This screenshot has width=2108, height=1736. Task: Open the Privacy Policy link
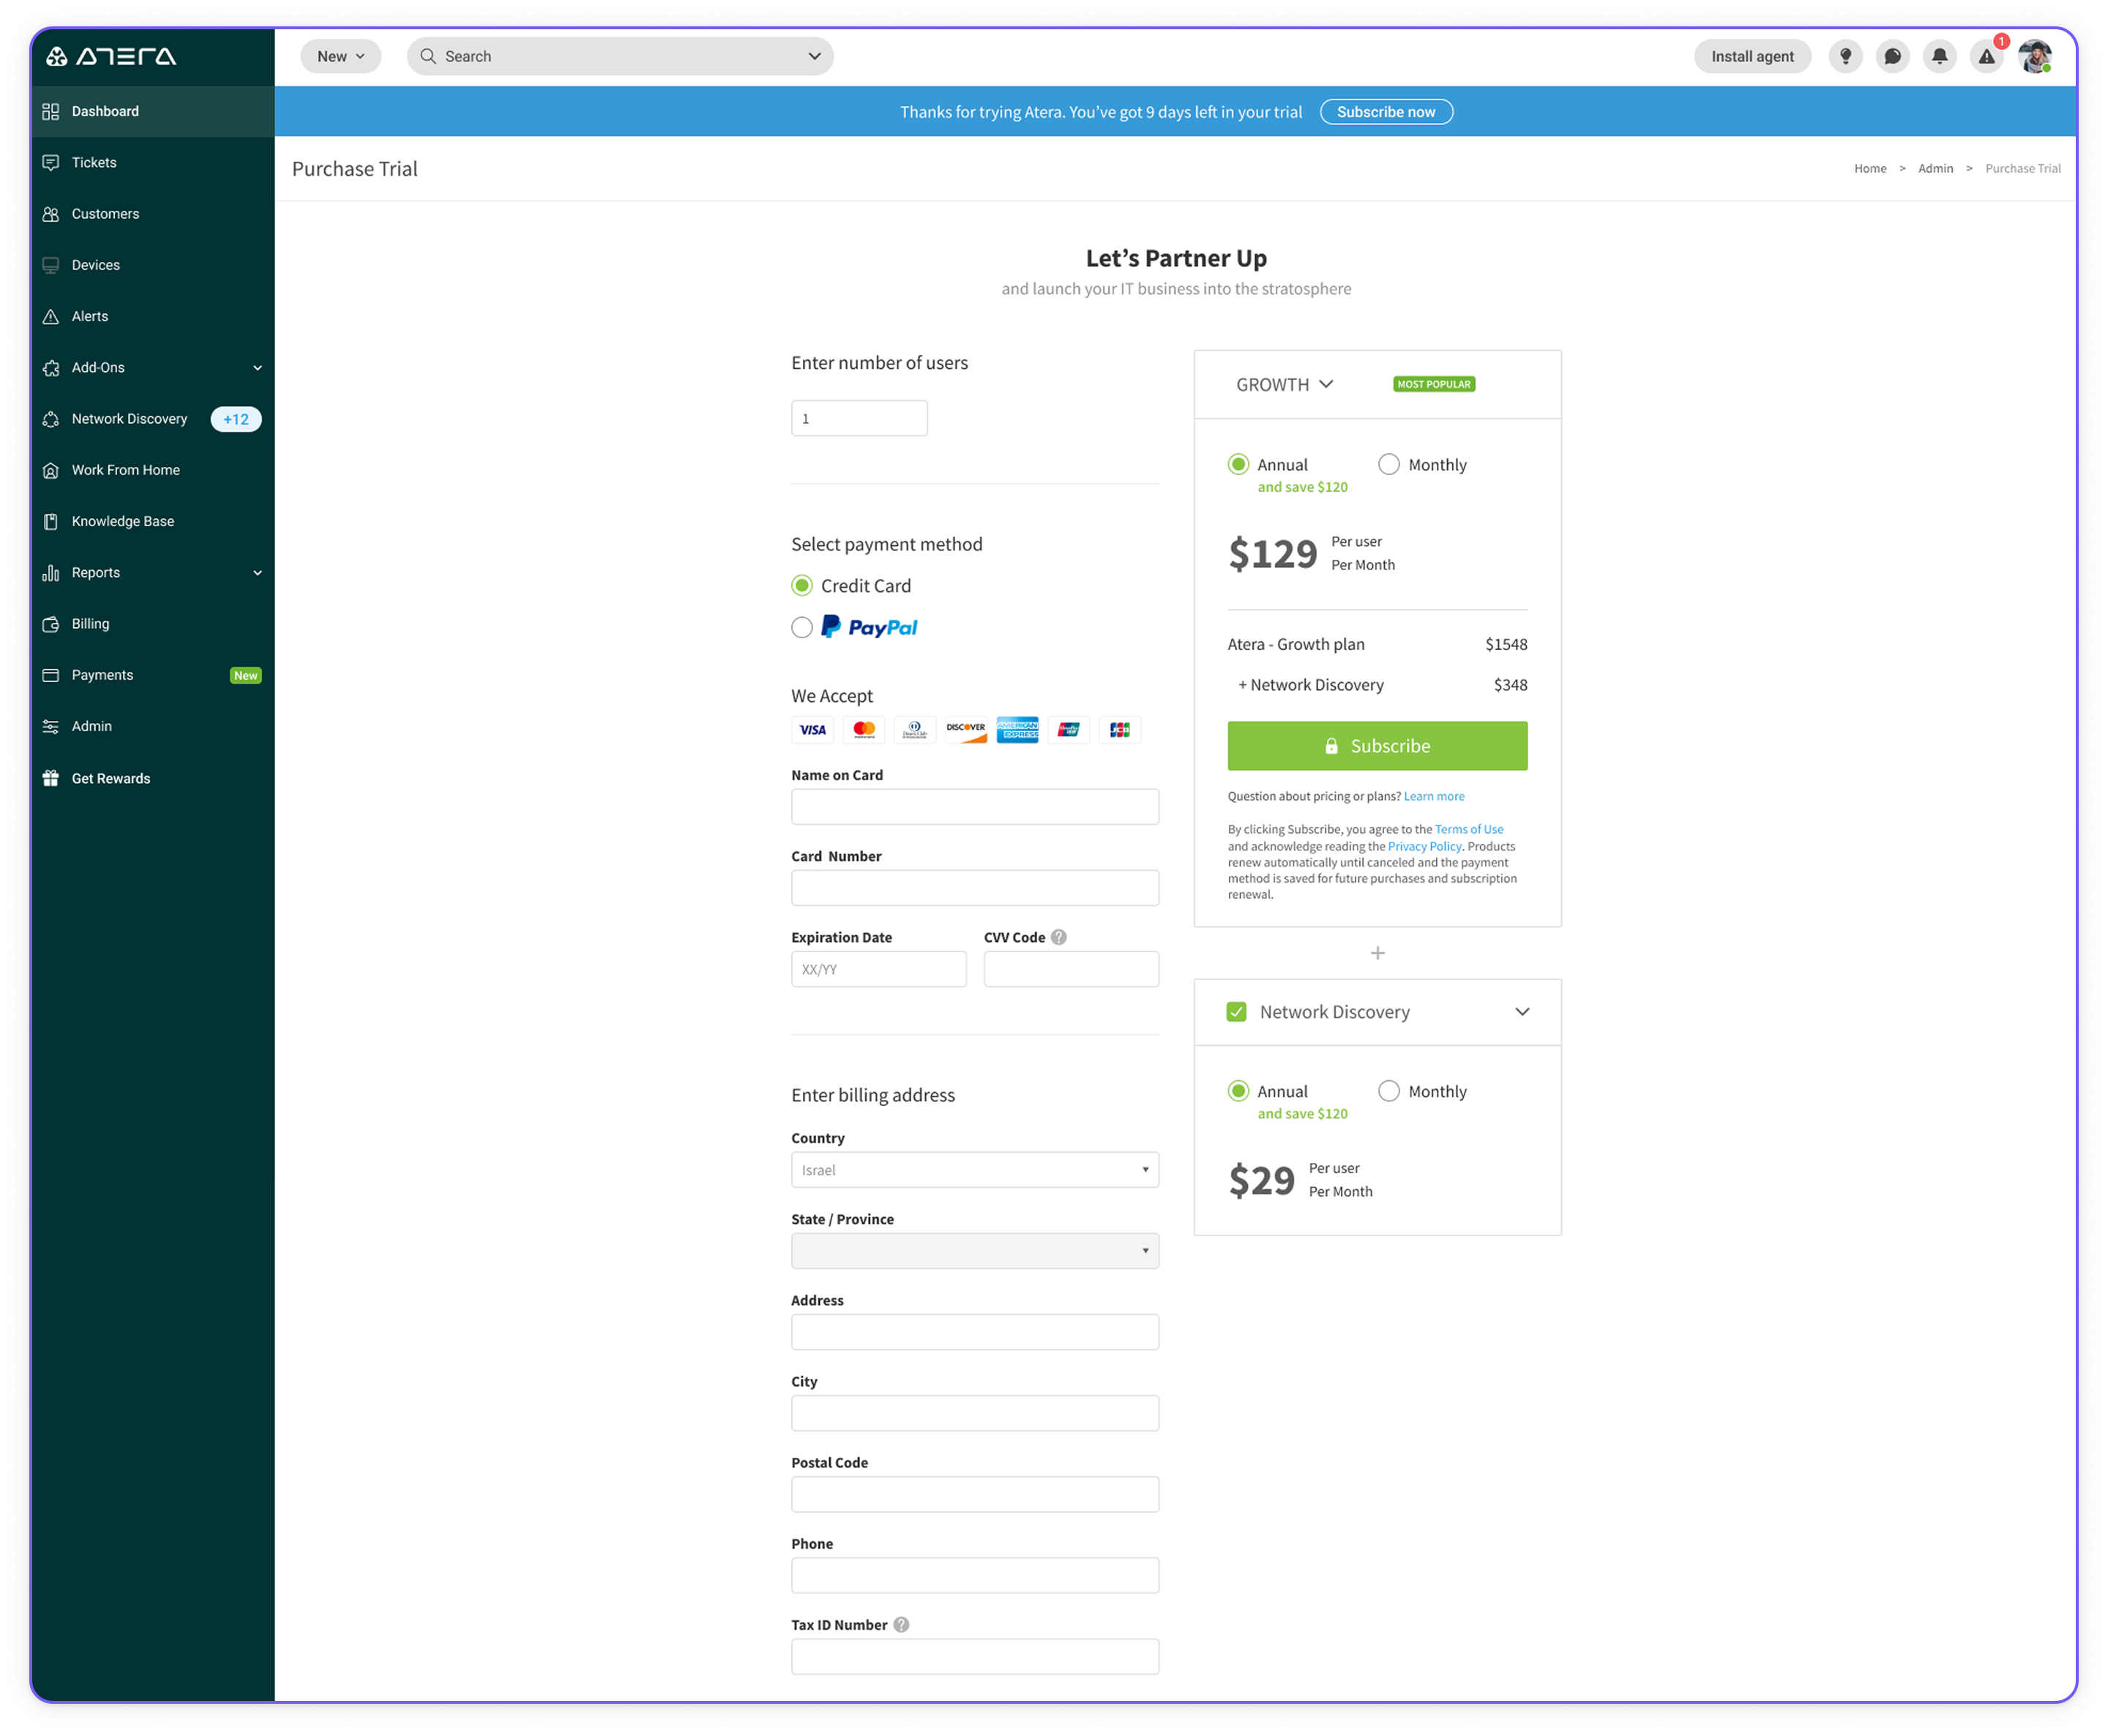(1424, 846)
